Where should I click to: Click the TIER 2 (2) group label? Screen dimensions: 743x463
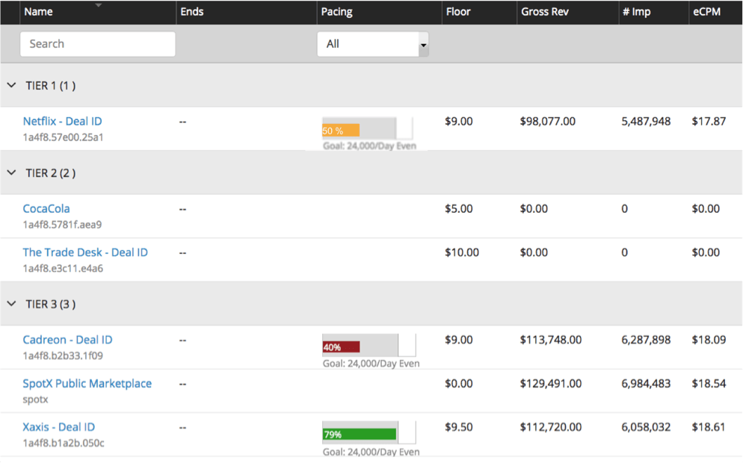click(x=51, y=173)
